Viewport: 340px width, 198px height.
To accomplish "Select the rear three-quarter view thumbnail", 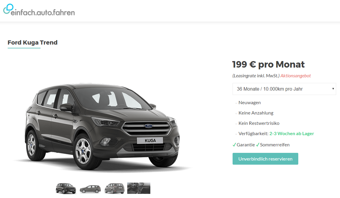I will [115, 188].
